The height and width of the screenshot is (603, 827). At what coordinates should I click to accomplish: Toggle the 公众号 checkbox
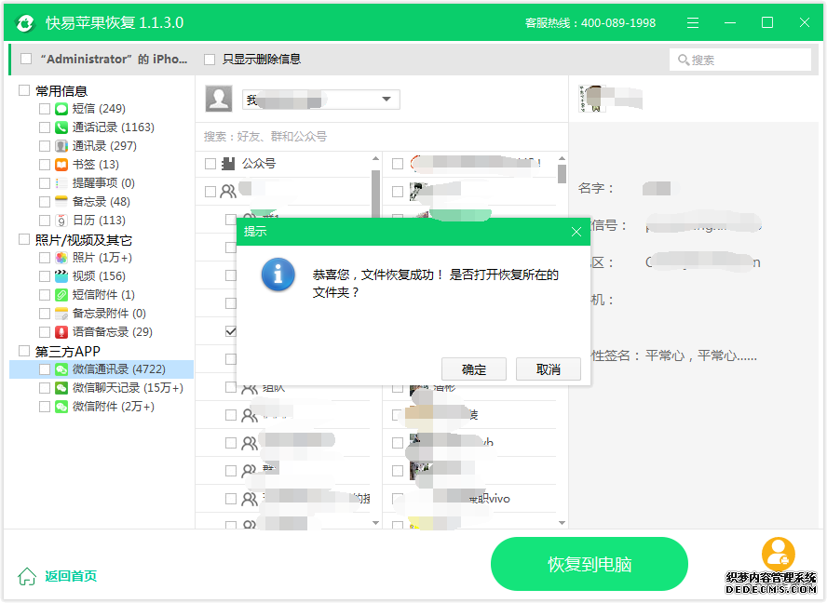pyautogui.click(x=210, y=164)
